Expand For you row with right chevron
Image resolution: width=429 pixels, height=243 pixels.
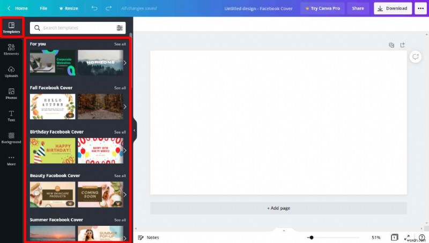pyautogui.click(x=125, y=63)
